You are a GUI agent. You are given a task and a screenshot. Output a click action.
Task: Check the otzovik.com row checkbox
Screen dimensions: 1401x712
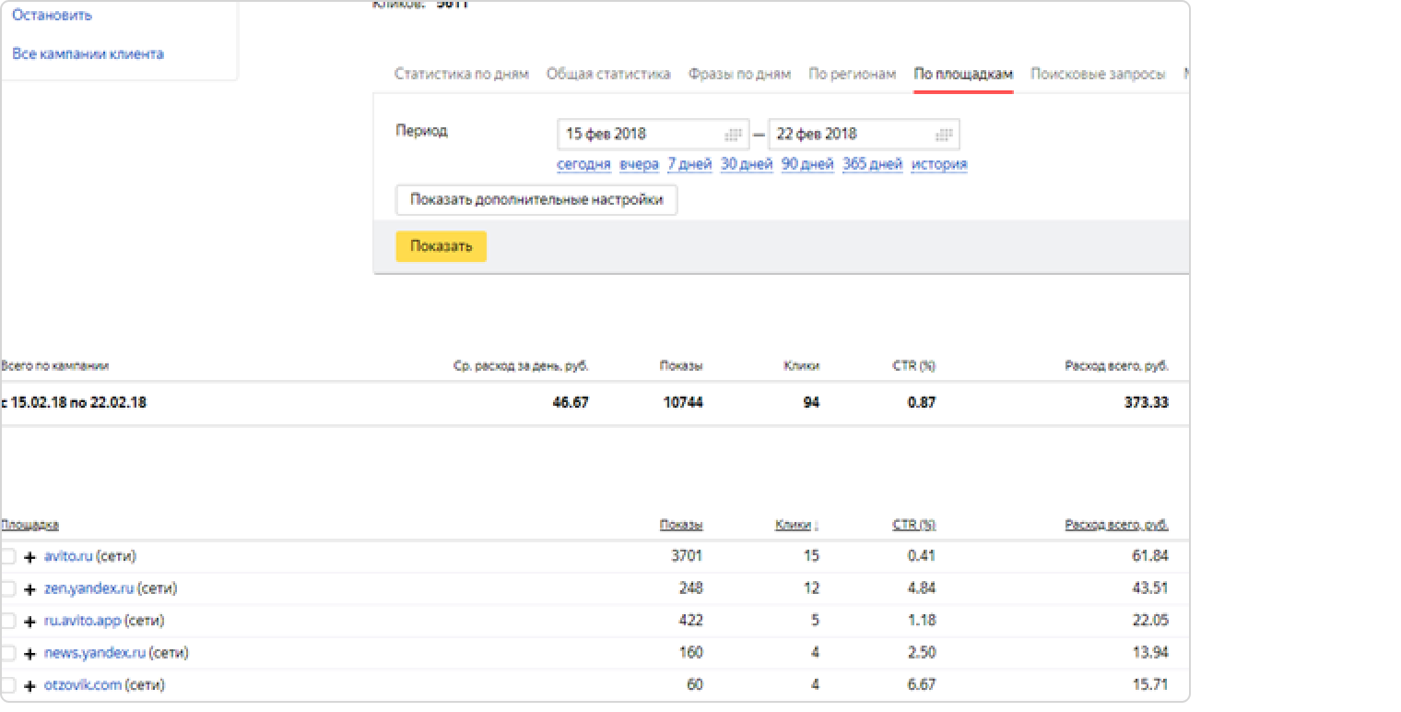click(x=7, y=686)
